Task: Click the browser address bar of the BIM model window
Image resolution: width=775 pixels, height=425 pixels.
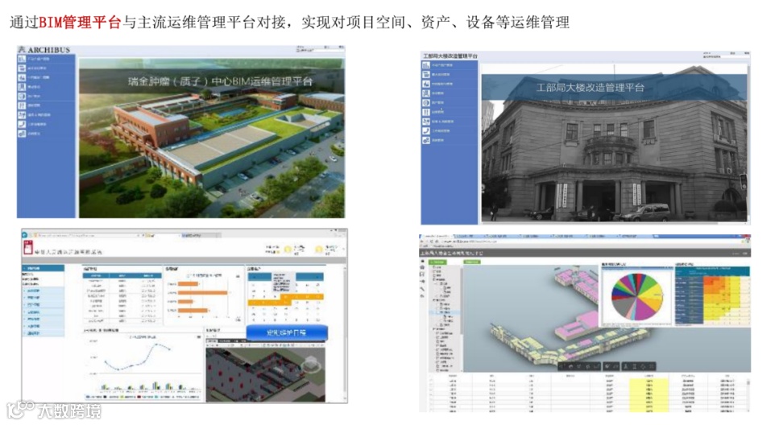Action: pos(583,241)
